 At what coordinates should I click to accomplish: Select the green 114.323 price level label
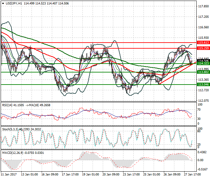203,64
